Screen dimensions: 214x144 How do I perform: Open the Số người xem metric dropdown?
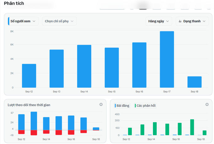[x=23, y=21]
